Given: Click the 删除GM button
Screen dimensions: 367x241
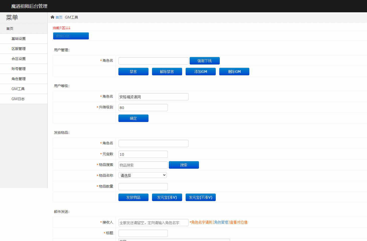Looking at the screenshot, I should point(234,71).
